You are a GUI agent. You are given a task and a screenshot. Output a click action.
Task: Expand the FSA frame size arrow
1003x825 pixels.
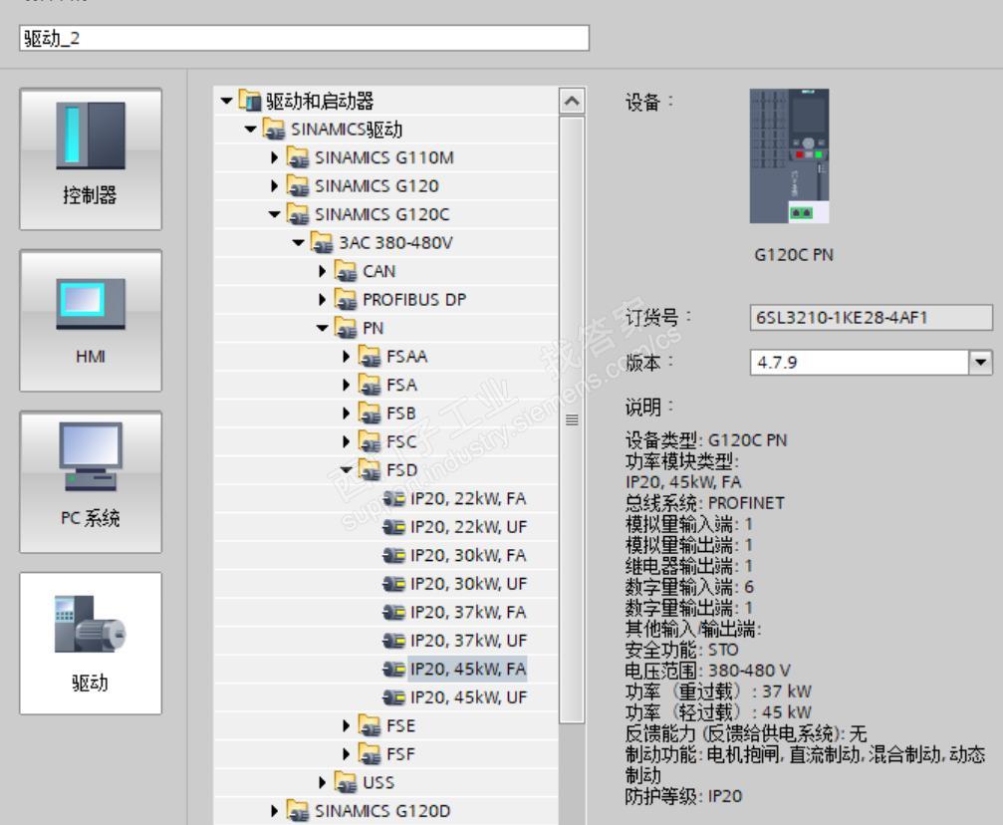coord(346,385)
